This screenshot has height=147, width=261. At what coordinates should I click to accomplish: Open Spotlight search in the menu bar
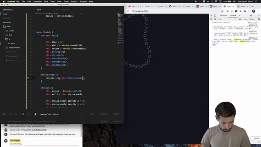(x=256, y=2)
